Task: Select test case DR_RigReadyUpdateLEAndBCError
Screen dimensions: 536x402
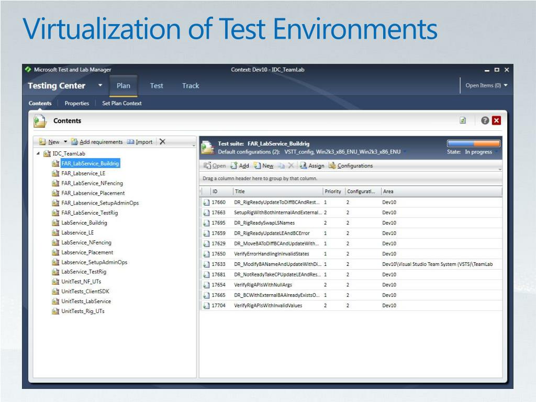Action: [x=351, y=233]
